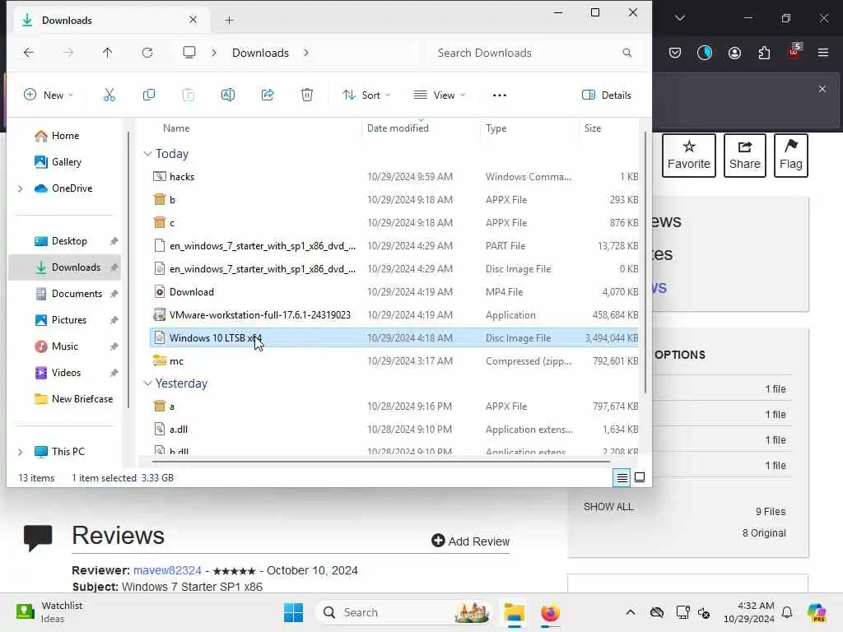Click chevron before Downloads in address bar

214,53
